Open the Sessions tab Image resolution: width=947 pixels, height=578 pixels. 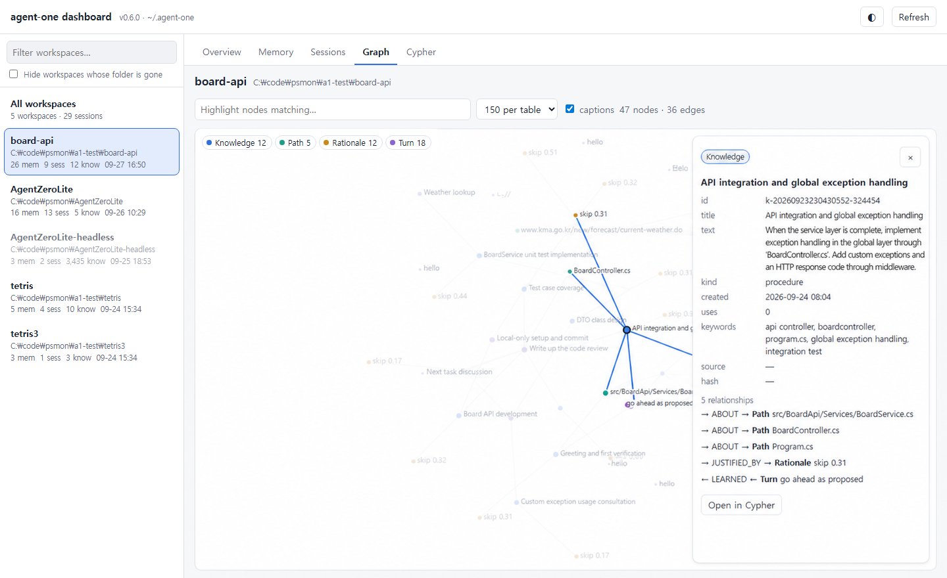tap(328, 52)
